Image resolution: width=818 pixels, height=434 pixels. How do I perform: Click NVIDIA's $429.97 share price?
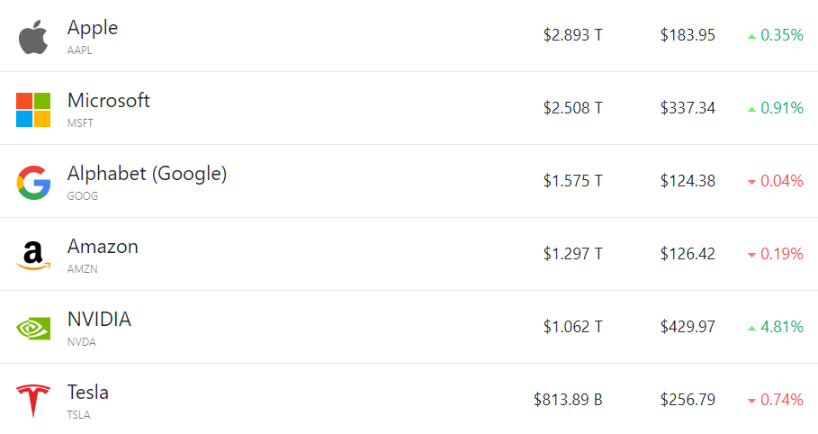tap(688, 327)
